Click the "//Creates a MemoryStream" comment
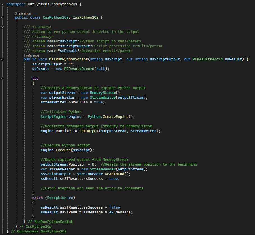Image resolution: width=255 pixels, height=235 pixels. (93, 88)
